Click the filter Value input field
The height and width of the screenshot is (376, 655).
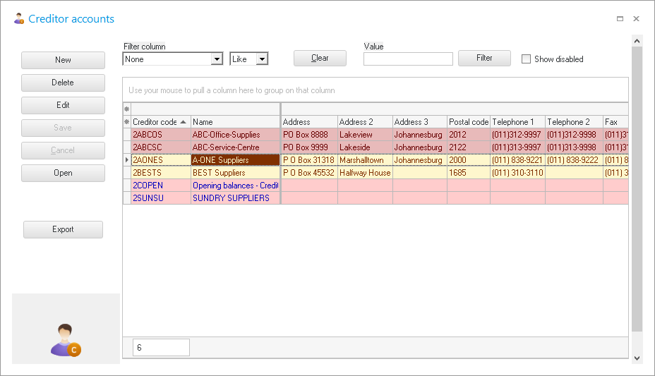coord(408,59)
